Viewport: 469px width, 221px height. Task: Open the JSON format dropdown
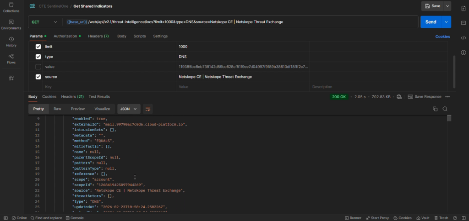click(129, 109)
